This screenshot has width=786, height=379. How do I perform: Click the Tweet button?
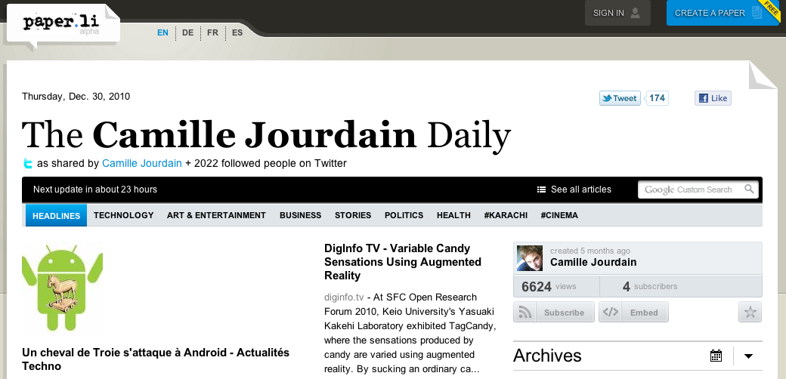pos(620,98)
